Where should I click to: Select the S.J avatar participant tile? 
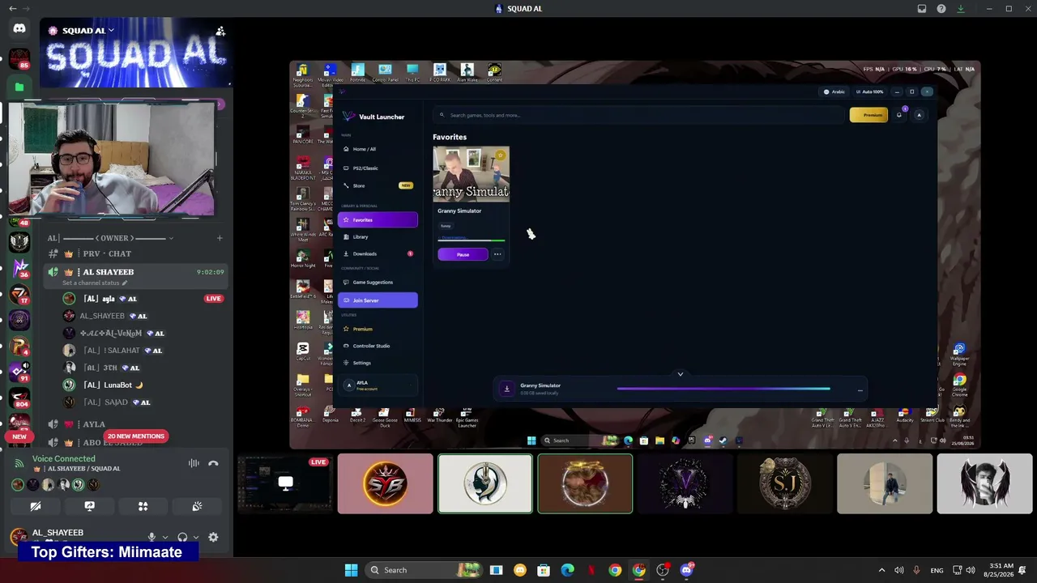[784, 483]
